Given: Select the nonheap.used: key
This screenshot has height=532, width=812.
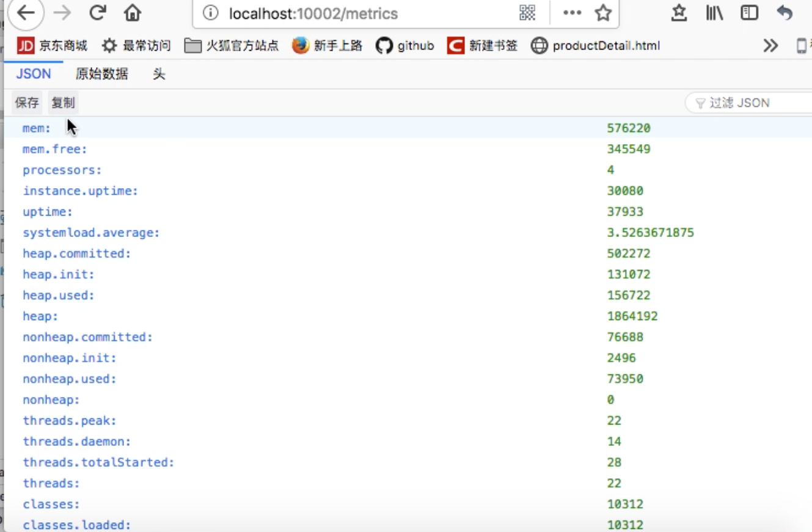Looking at the screenshot, I should (70, 379).
